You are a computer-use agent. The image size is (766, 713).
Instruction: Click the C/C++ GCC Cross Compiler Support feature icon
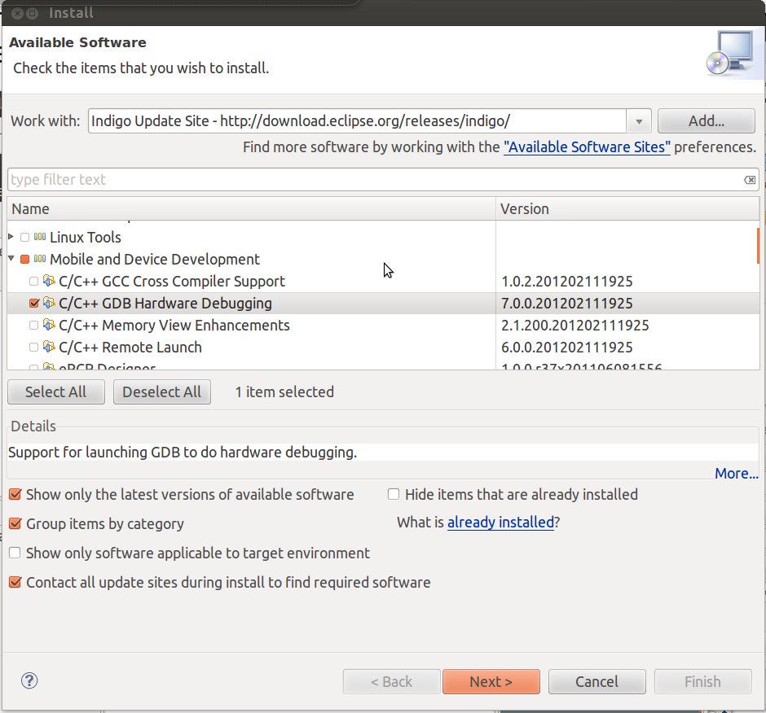pyautogui.click(x=49, y=281)
